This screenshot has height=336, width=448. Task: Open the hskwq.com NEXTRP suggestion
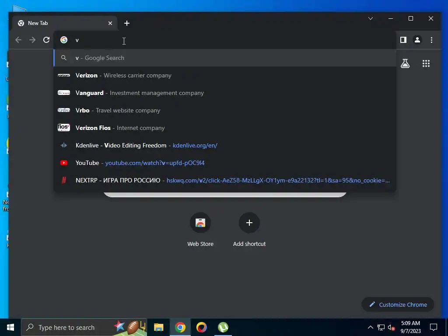225,180
